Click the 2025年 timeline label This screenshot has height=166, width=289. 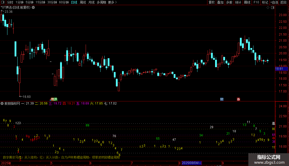[x=6, y=163]
